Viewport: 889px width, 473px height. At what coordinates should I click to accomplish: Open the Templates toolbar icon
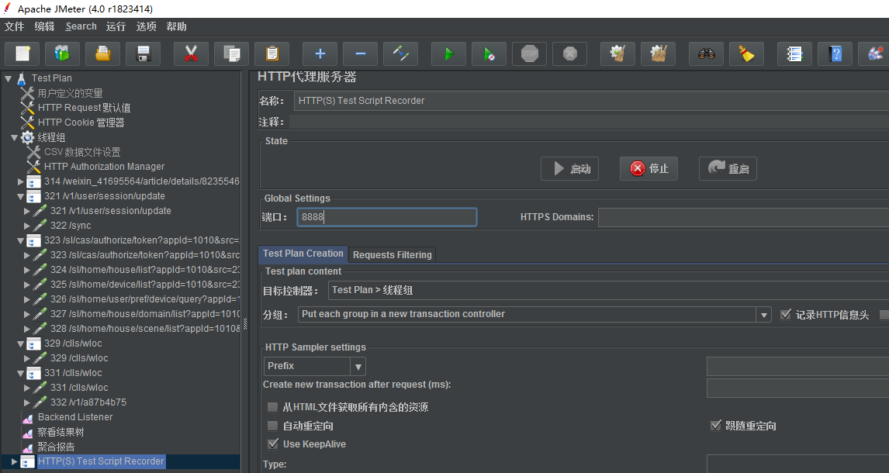coord(62,54)
